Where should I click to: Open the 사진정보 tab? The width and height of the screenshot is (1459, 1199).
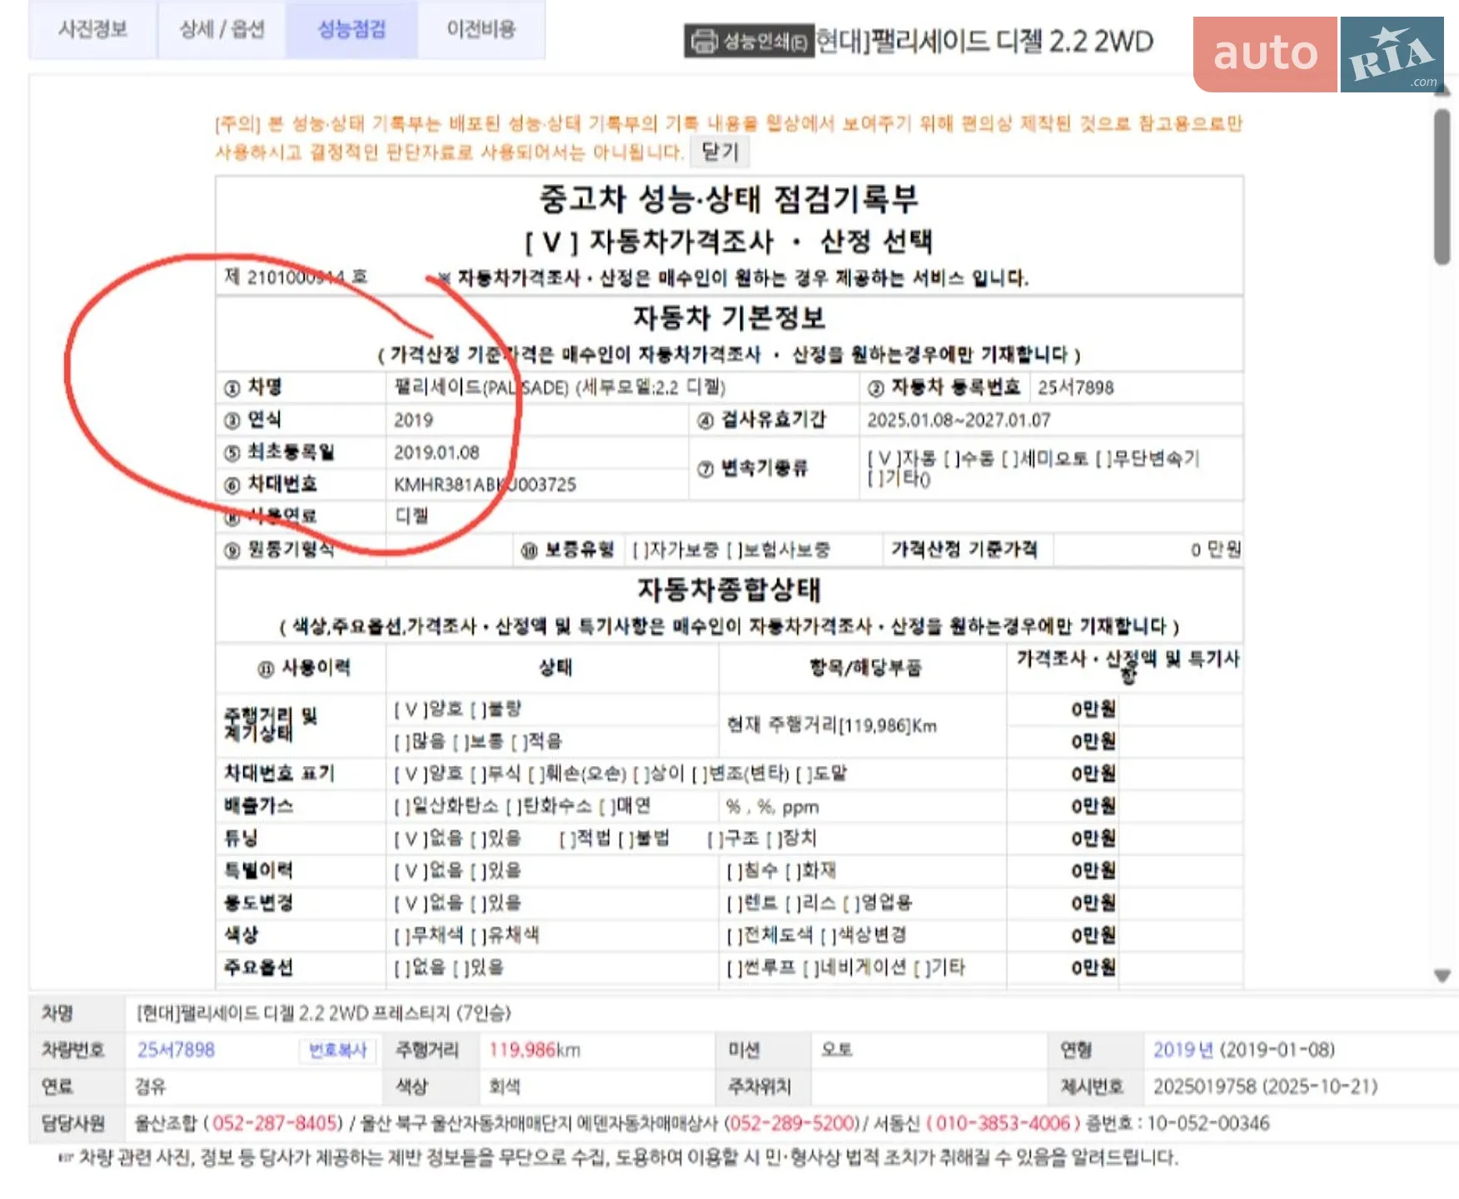(x=92, y=29)
